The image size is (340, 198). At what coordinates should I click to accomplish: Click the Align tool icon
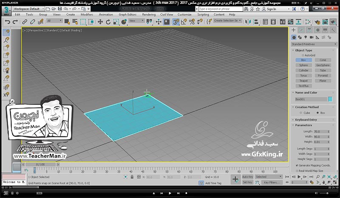(256, 22)
